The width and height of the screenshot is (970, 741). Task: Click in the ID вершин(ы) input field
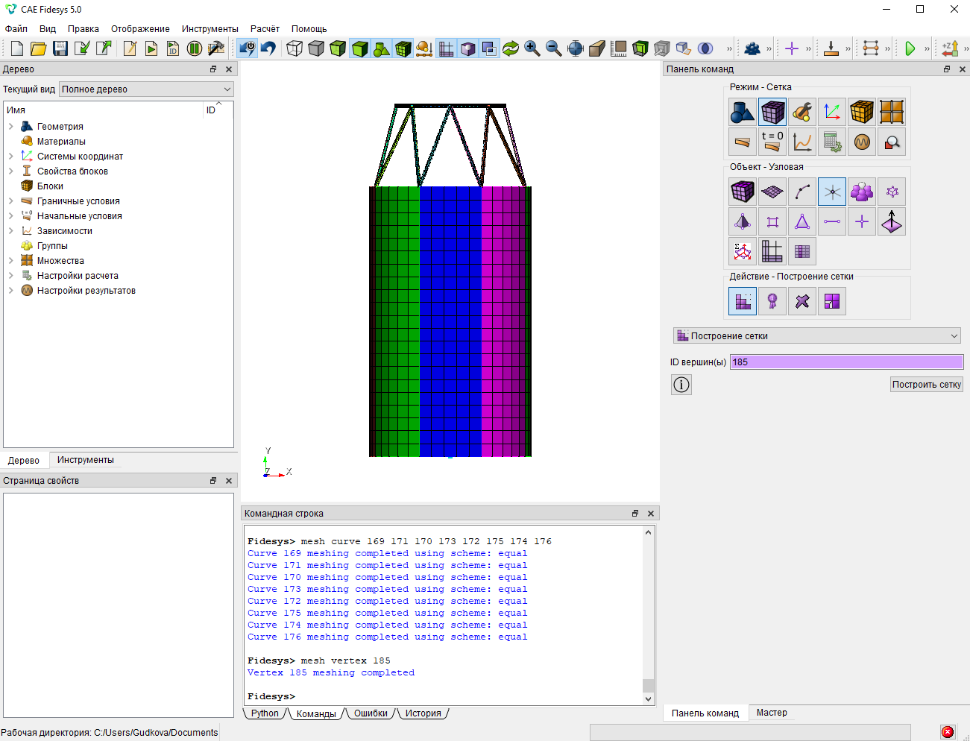point(846,362)
